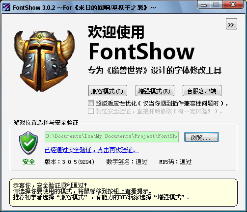Click the 游戏位置选择与安全验证 group label

click(46, 122)
